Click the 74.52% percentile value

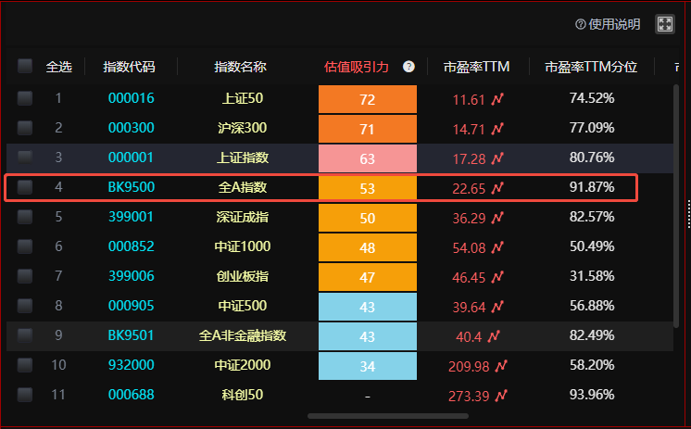coord(592,98)
